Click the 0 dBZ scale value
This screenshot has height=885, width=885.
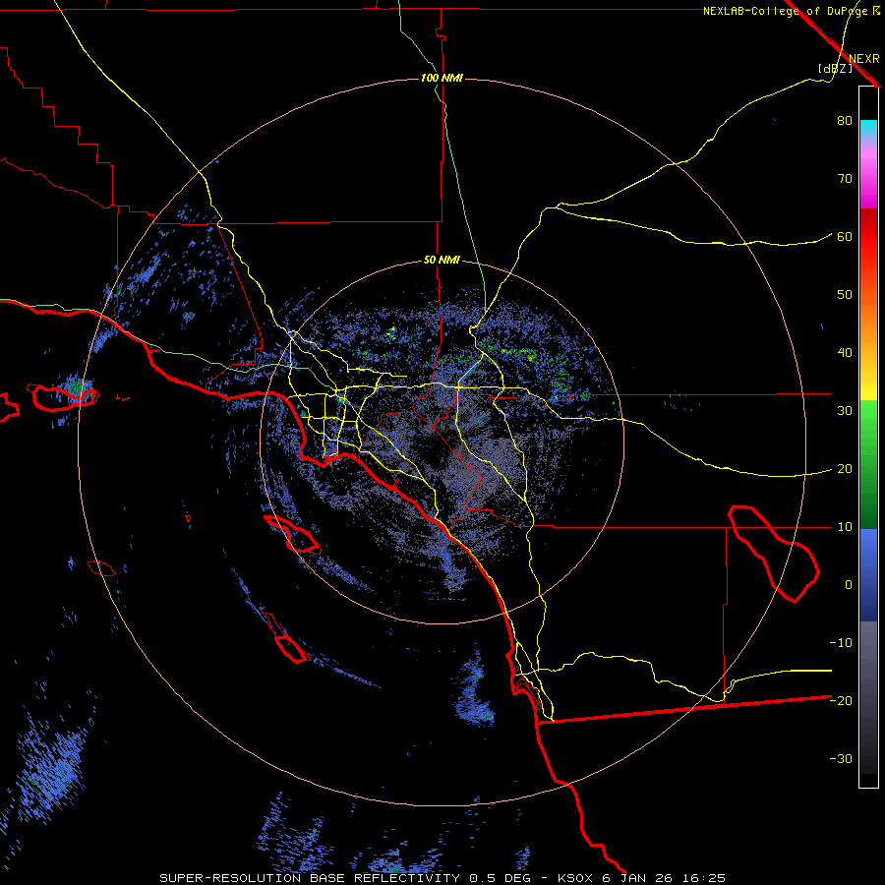[849, 585]
